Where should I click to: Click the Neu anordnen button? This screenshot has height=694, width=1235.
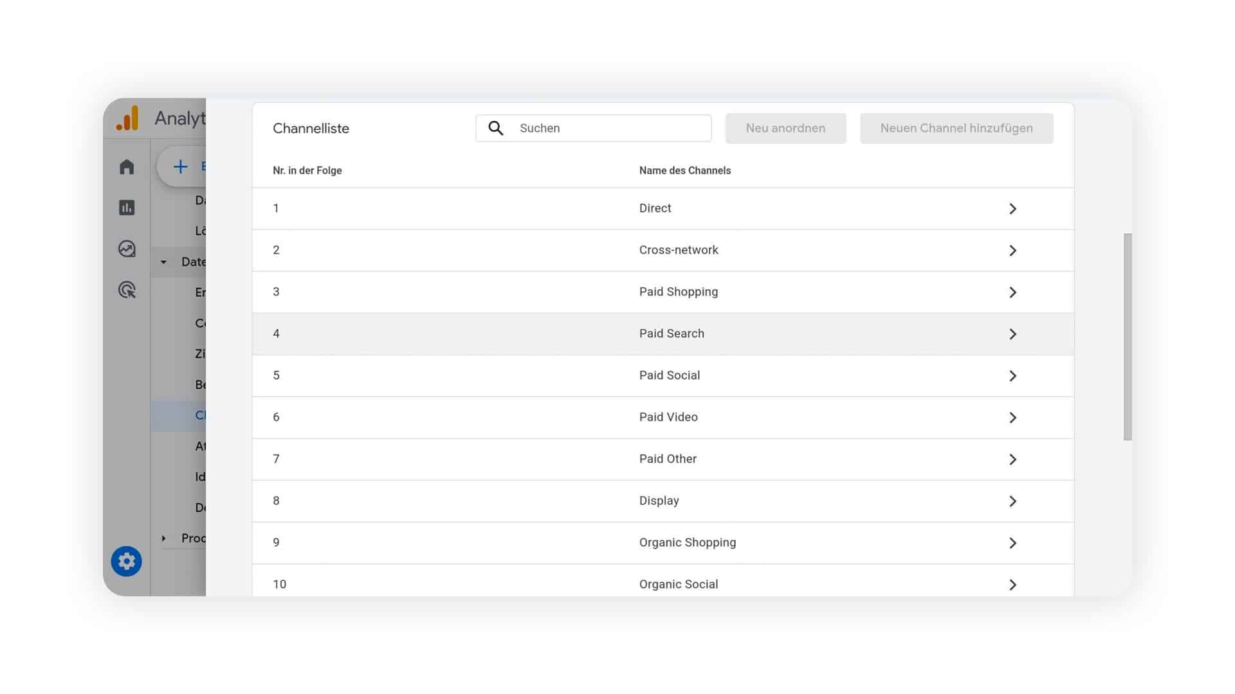[x=785, y=129]
